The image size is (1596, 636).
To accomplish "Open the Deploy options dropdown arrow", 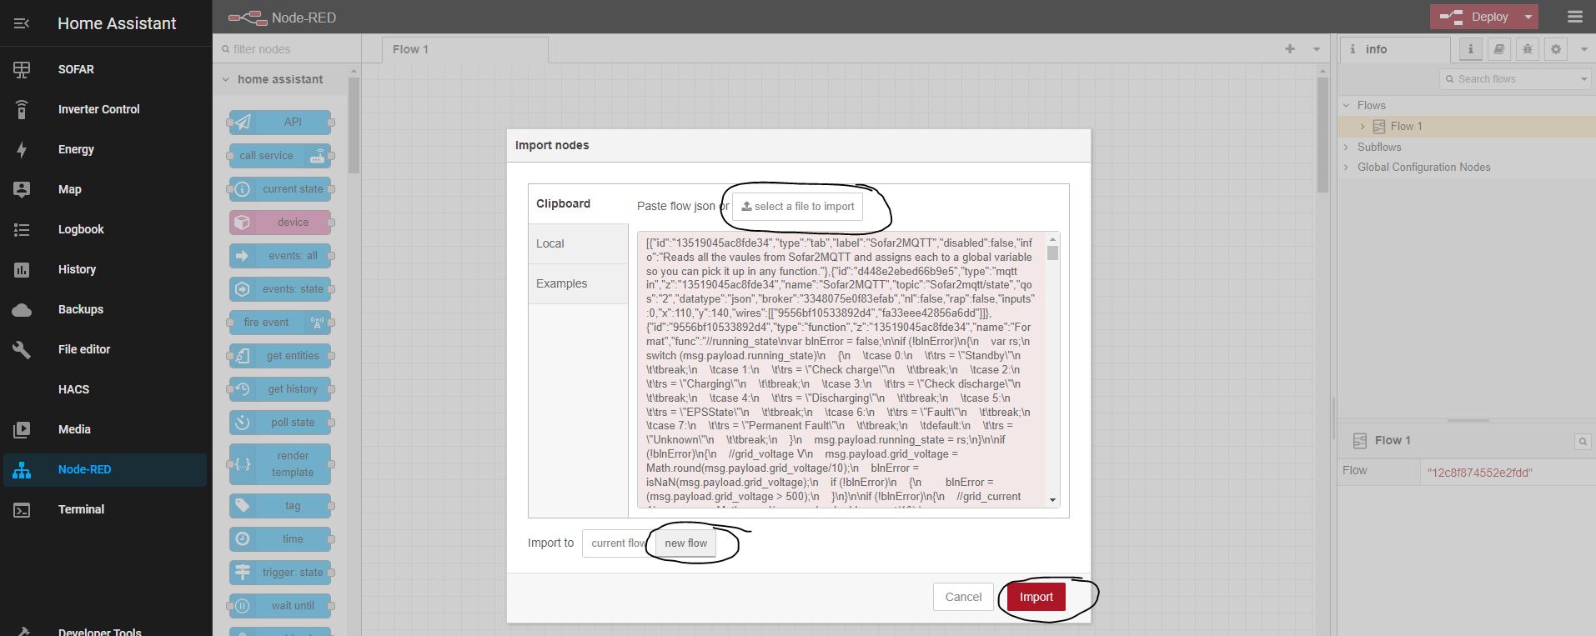I will 1528,17.
